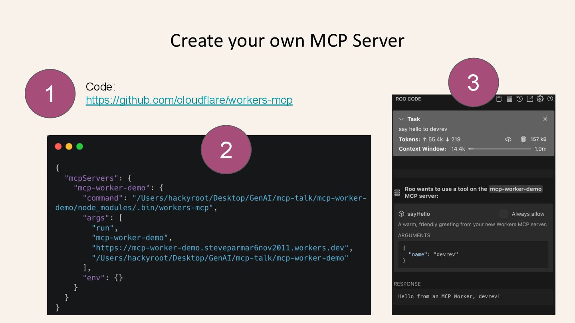Open the workers-mcp GitHub link
The image size is (575, 323).
[x=189, y=100]
